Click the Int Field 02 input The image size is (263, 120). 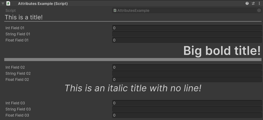click(x=187, y=67)
